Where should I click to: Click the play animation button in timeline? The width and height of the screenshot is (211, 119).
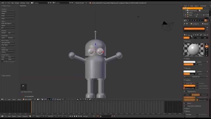tap(77, 116)
